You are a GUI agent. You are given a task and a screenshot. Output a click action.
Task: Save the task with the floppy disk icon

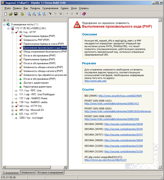pos(16,14)
